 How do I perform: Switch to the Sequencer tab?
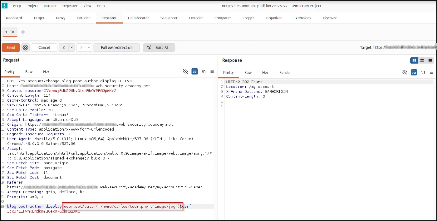[169, 18]
